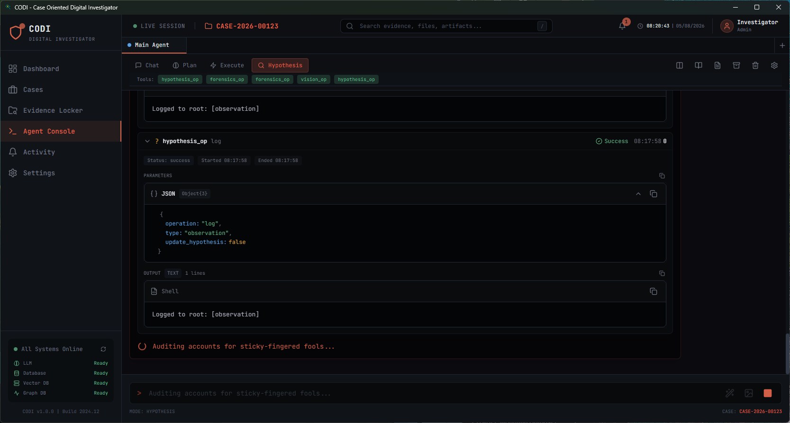790x423 pixels.
Task: Collapse the JSON parameters panel
Action: (638, 194)
